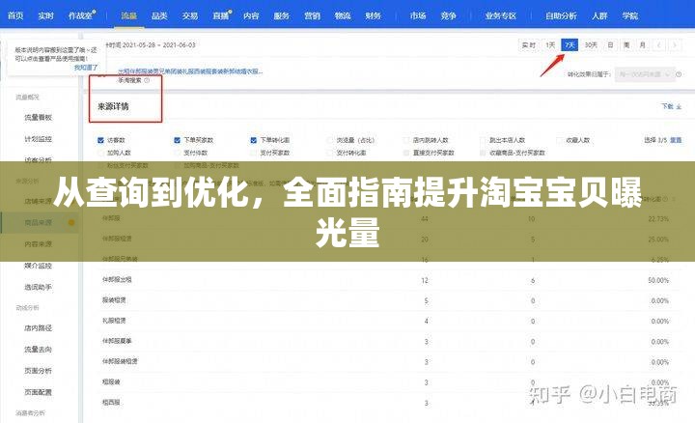Uncheck the 访客数 metric checkbox
This screenshot has width=695, height=423.
tap(100, 140)
